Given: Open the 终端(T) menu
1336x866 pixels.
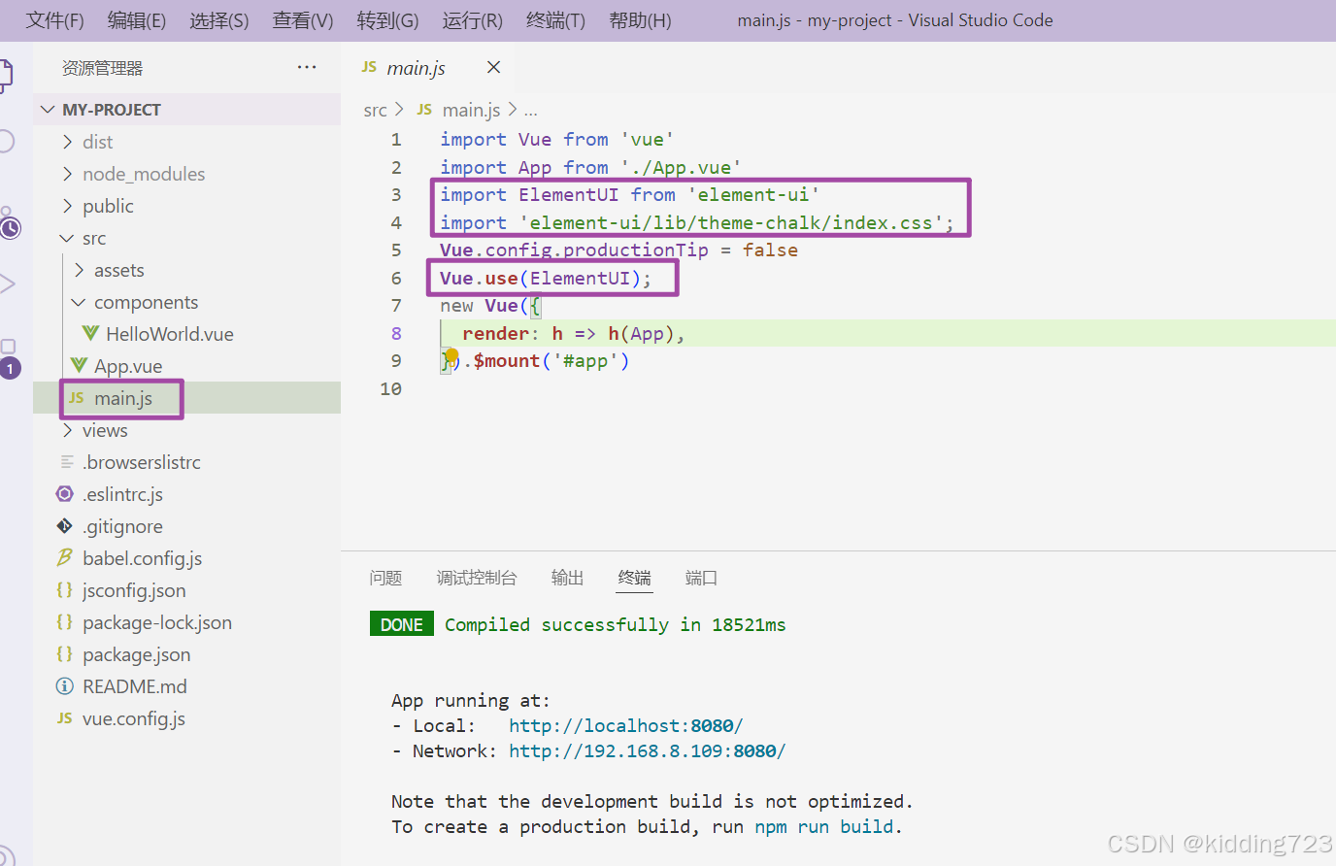Looking at the screenshot, I should pos(555,20).
